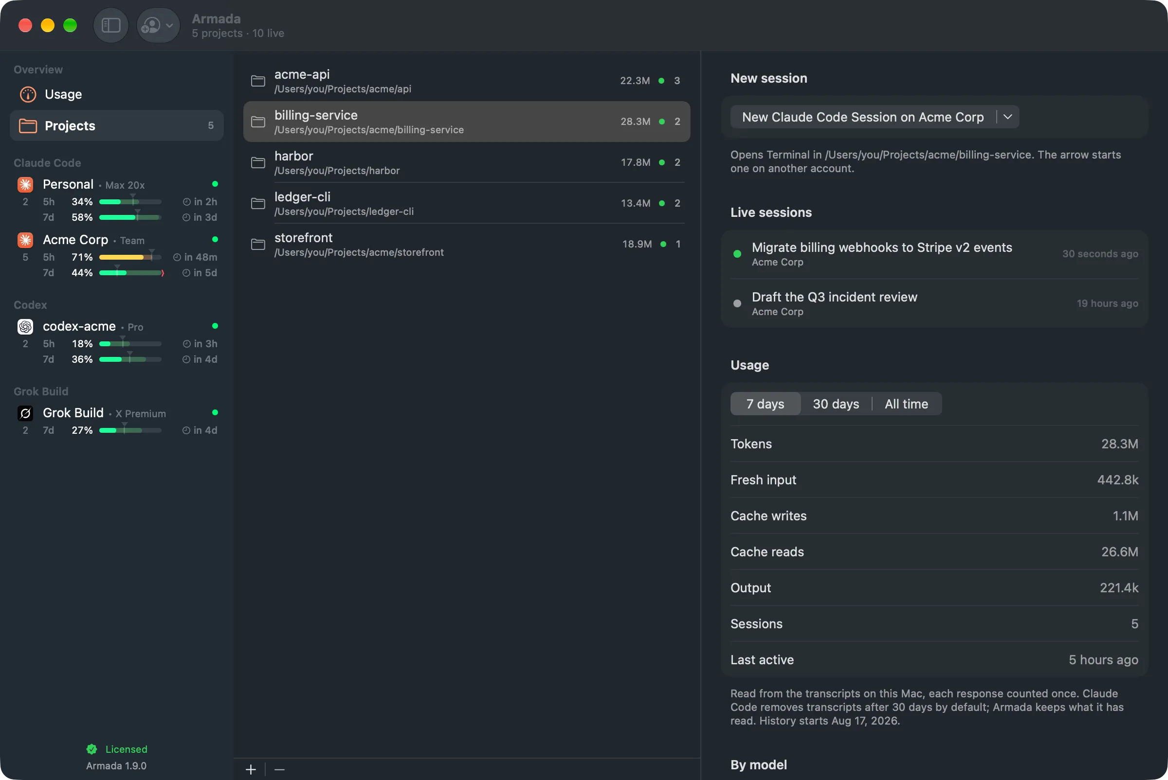Click the Acme Corp Claude account icon
Screen dimensions: 1168x780
coord(25,240)
